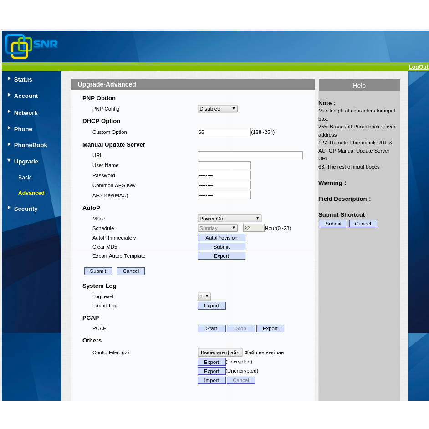429x429 pixels.
Task: Open the AutoP Mode dropdown
Action: [230, 219]
